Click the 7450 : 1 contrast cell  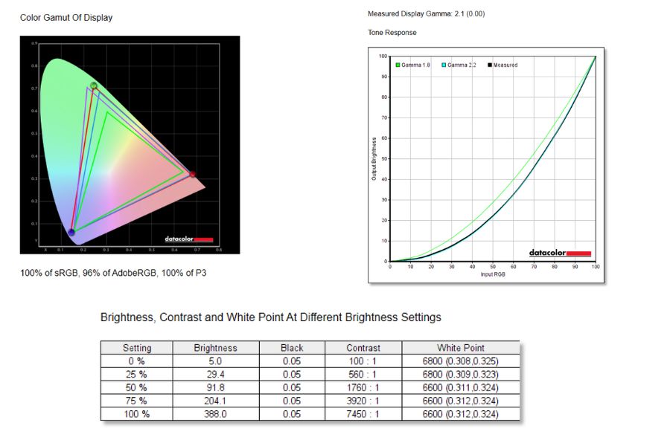[363, 414]
